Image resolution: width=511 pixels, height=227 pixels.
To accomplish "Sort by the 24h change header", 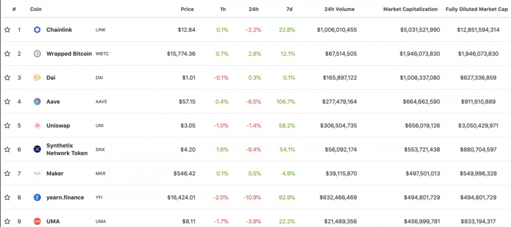I will (253, 9).
